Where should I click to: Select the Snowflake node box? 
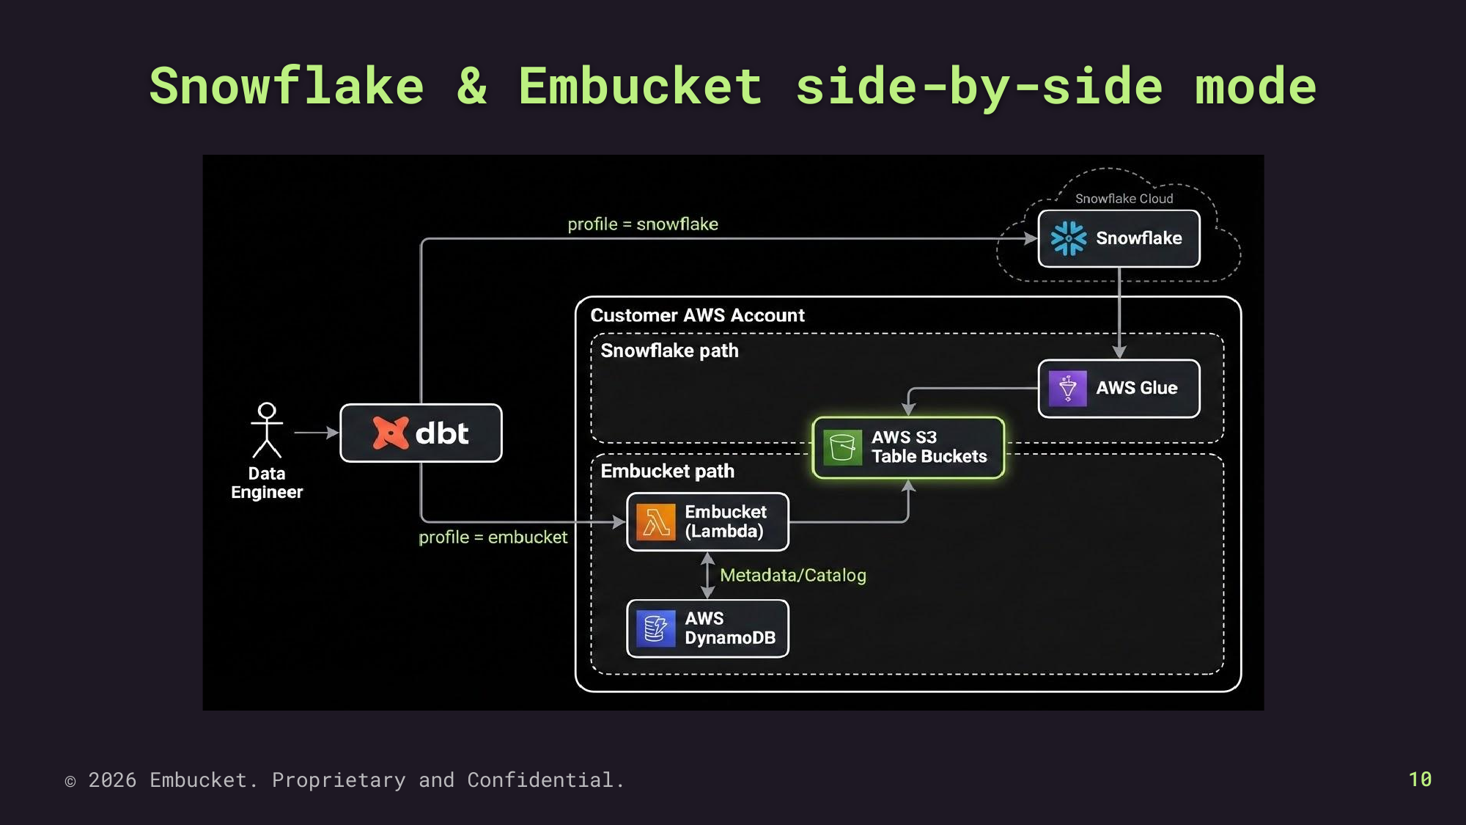tap(1119, 238)
